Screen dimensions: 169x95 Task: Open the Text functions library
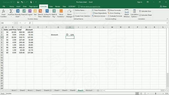[x=35, y=13]
